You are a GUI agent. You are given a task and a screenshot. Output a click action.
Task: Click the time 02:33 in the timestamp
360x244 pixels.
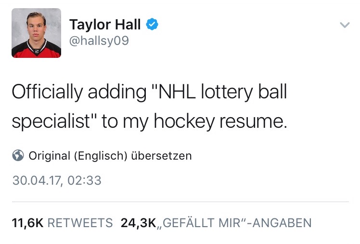[86, 180]
